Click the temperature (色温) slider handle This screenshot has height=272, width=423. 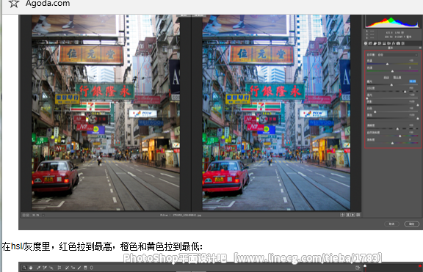[x=388, y=64]
